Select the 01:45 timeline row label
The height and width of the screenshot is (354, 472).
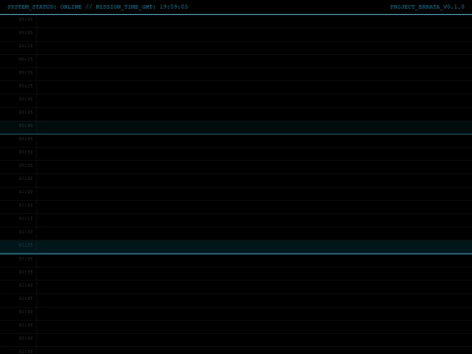pyautogui.click(x=25, y=298)
